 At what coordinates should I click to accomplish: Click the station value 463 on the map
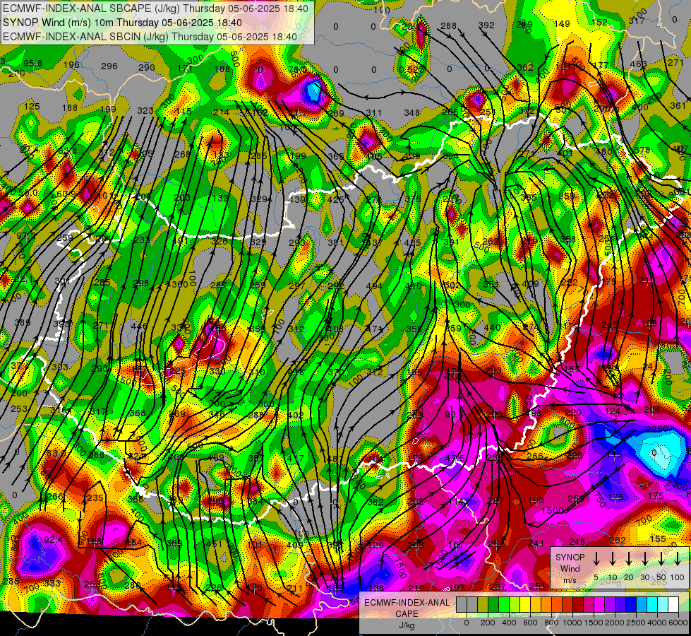click(x=638, y=64)
